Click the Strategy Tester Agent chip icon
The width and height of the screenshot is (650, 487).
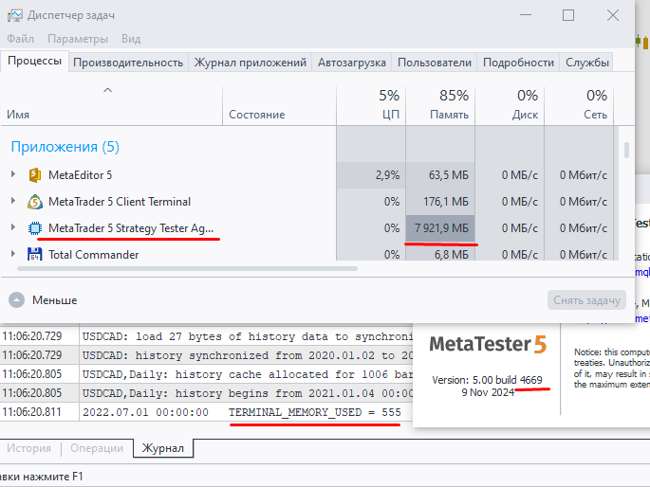coord(35,228)
